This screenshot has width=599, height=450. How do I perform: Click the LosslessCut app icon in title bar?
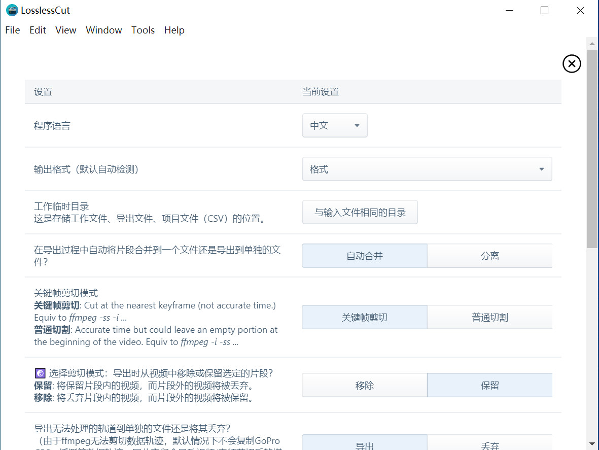[x=12, y=10]
